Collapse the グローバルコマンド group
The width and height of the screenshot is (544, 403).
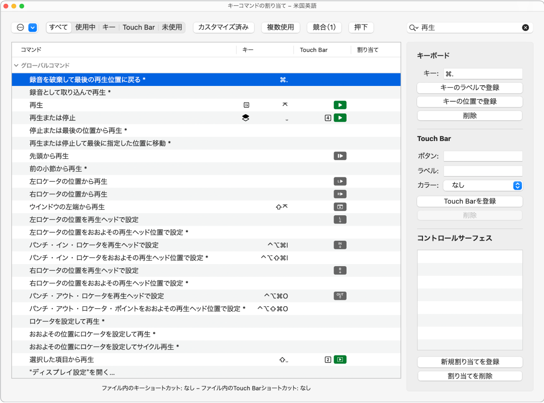pyautogui.click(x=15, y=65)
